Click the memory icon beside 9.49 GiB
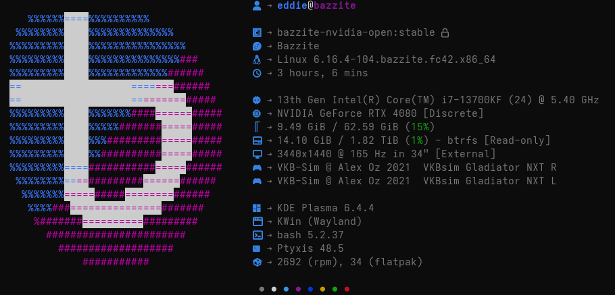 point(257,127)
